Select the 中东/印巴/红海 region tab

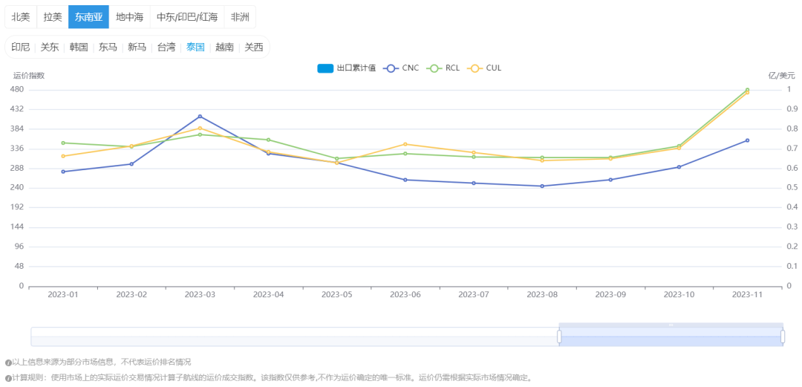coord(187,17)
